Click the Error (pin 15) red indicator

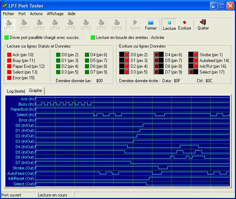(9, 78)
